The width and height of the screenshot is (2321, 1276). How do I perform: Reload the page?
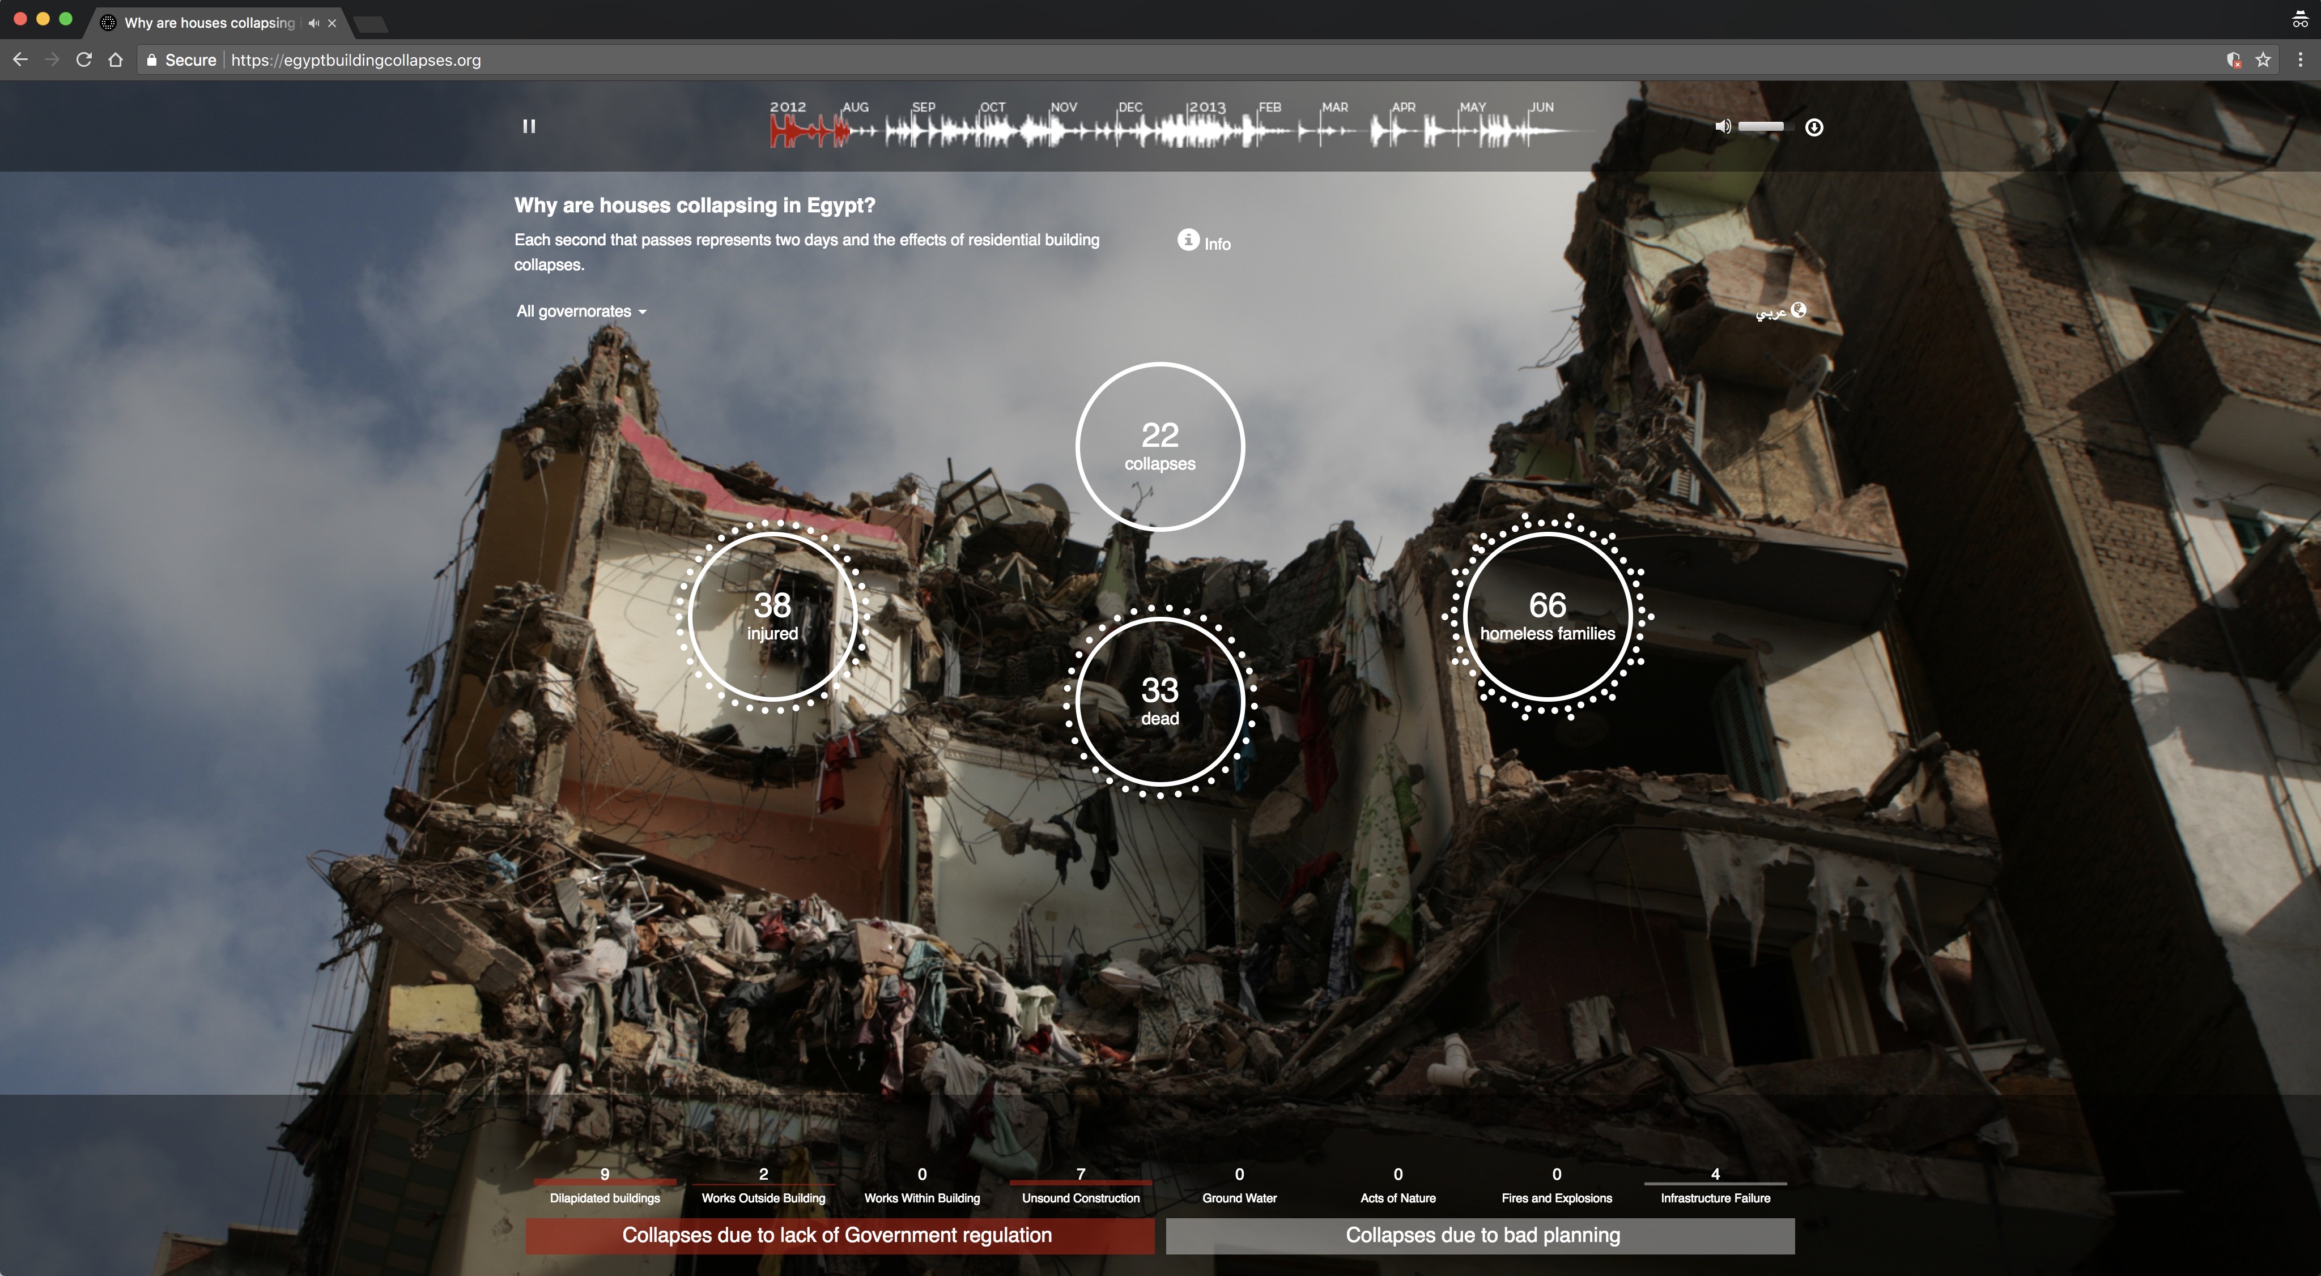pyautogui.click(x=84, y=59)
